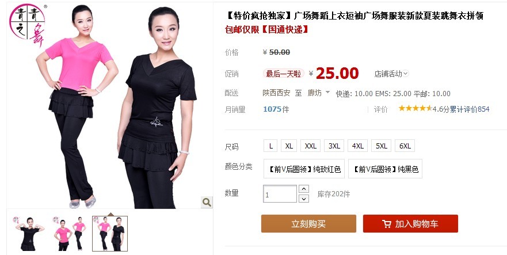Image resolution: width=507 pixels, height=255 pixels.
Task: Select size XXL option
Action: tap(310, 146)
